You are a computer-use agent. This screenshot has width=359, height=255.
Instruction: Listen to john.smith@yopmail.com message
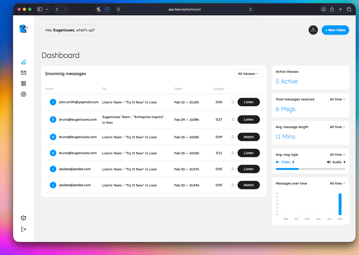click(249, 102)
